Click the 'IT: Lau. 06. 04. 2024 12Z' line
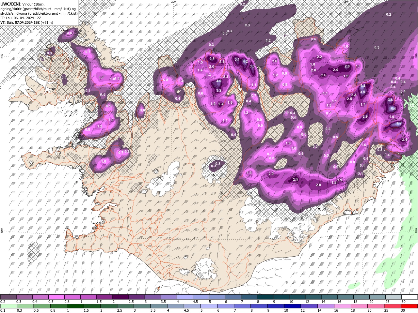 (21, 18)
